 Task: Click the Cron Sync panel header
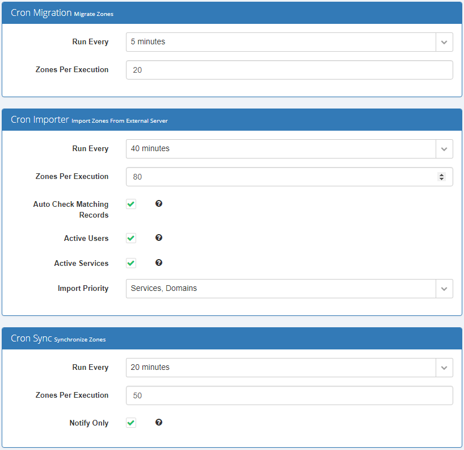[x=232, y=339]
